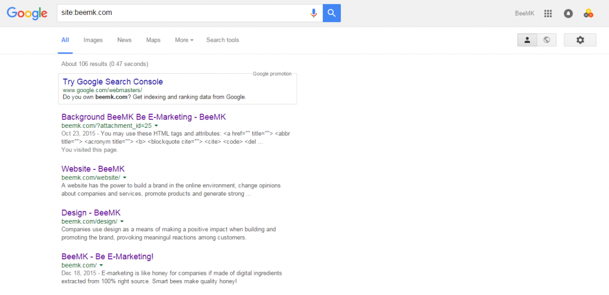Open Search tools options
The width and height of the screenshot is (609, 295).
tap(222, 40)
